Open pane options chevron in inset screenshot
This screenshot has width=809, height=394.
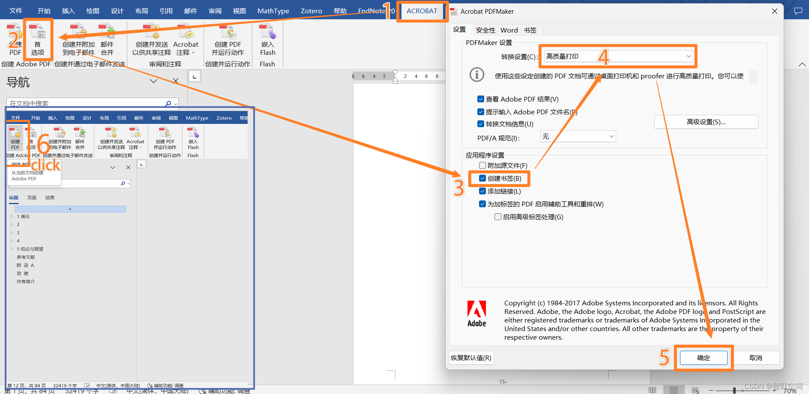pyautogui.click(x=113, y=167)
